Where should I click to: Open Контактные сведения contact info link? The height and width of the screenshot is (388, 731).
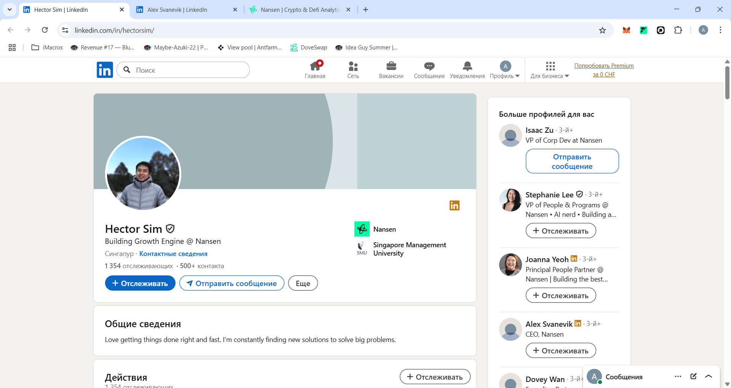click(x=173, y=254)
